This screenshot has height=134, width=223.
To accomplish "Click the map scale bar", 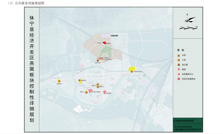I will [x=188, y=28].
